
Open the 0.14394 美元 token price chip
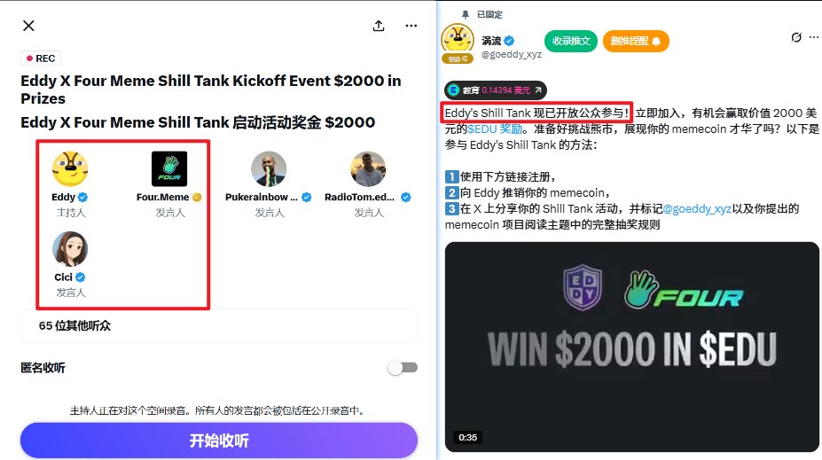coord(496,90)
